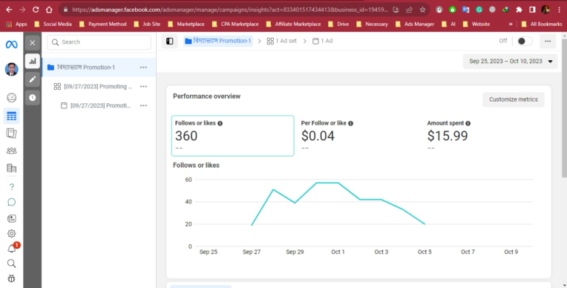
Task: Toggle the panel layout icon beside breadcrumb
Action: pyautogui.click(x=170, y=42)
